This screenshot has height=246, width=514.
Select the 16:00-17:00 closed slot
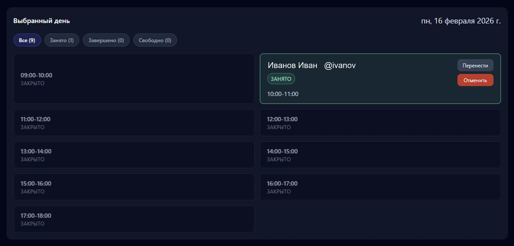[380, 187]
